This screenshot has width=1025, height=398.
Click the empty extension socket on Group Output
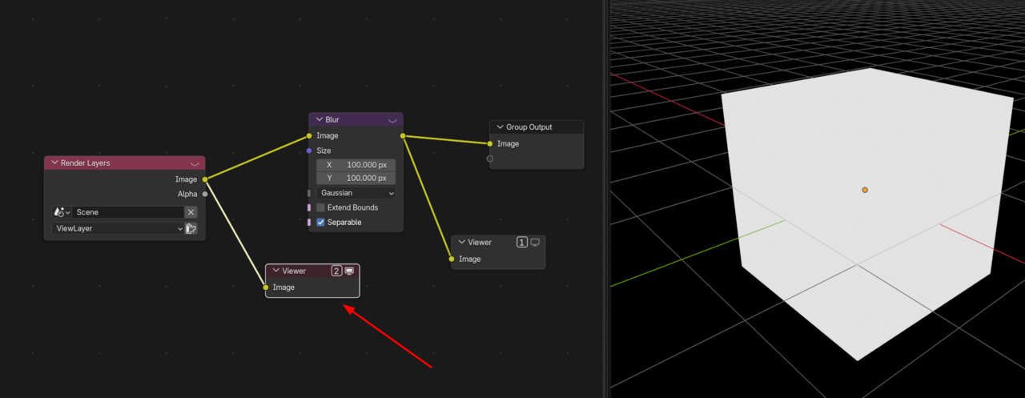click(490, 159)
